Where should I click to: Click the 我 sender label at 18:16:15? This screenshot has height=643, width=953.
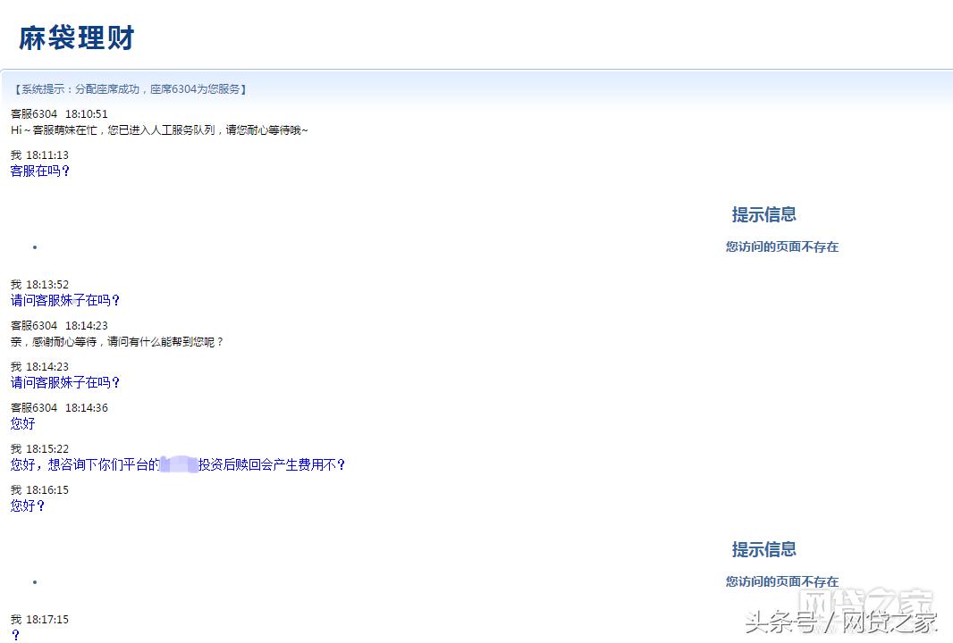(13, 489)
